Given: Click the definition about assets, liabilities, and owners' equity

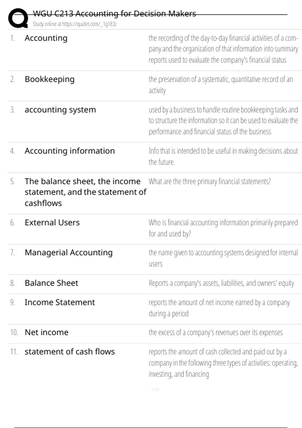Looking at the screenshot, I should point(221,283).
